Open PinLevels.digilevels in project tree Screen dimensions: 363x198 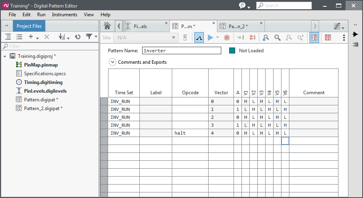tap(45, 91)
